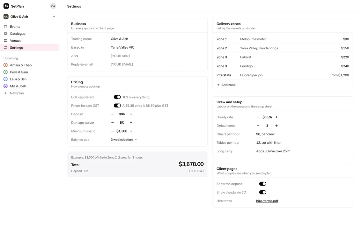Open the Balance due dropdown

coord(124,140)
